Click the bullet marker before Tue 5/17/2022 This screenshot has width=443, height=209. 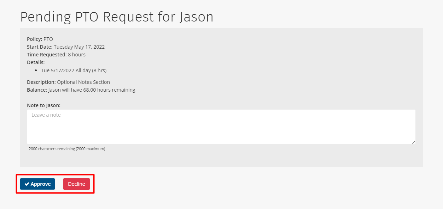36,70
